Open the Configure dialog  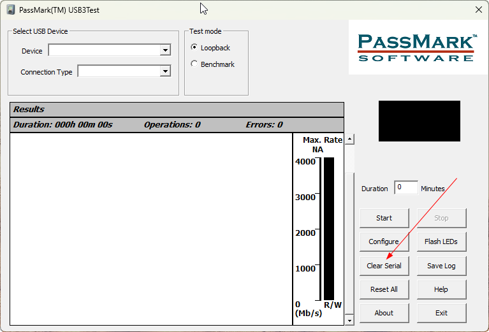click(384, 242)
